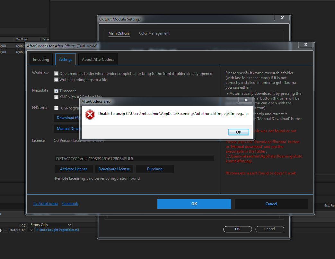
Task: Click Cancel in the Output Module Settings window
Action: [x=269, y=229]
